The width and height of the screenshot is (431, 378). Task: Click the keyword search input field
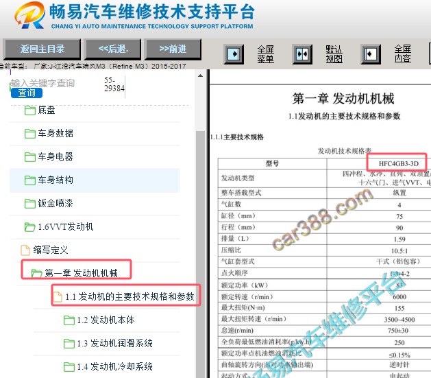click(x=55, y=83)
